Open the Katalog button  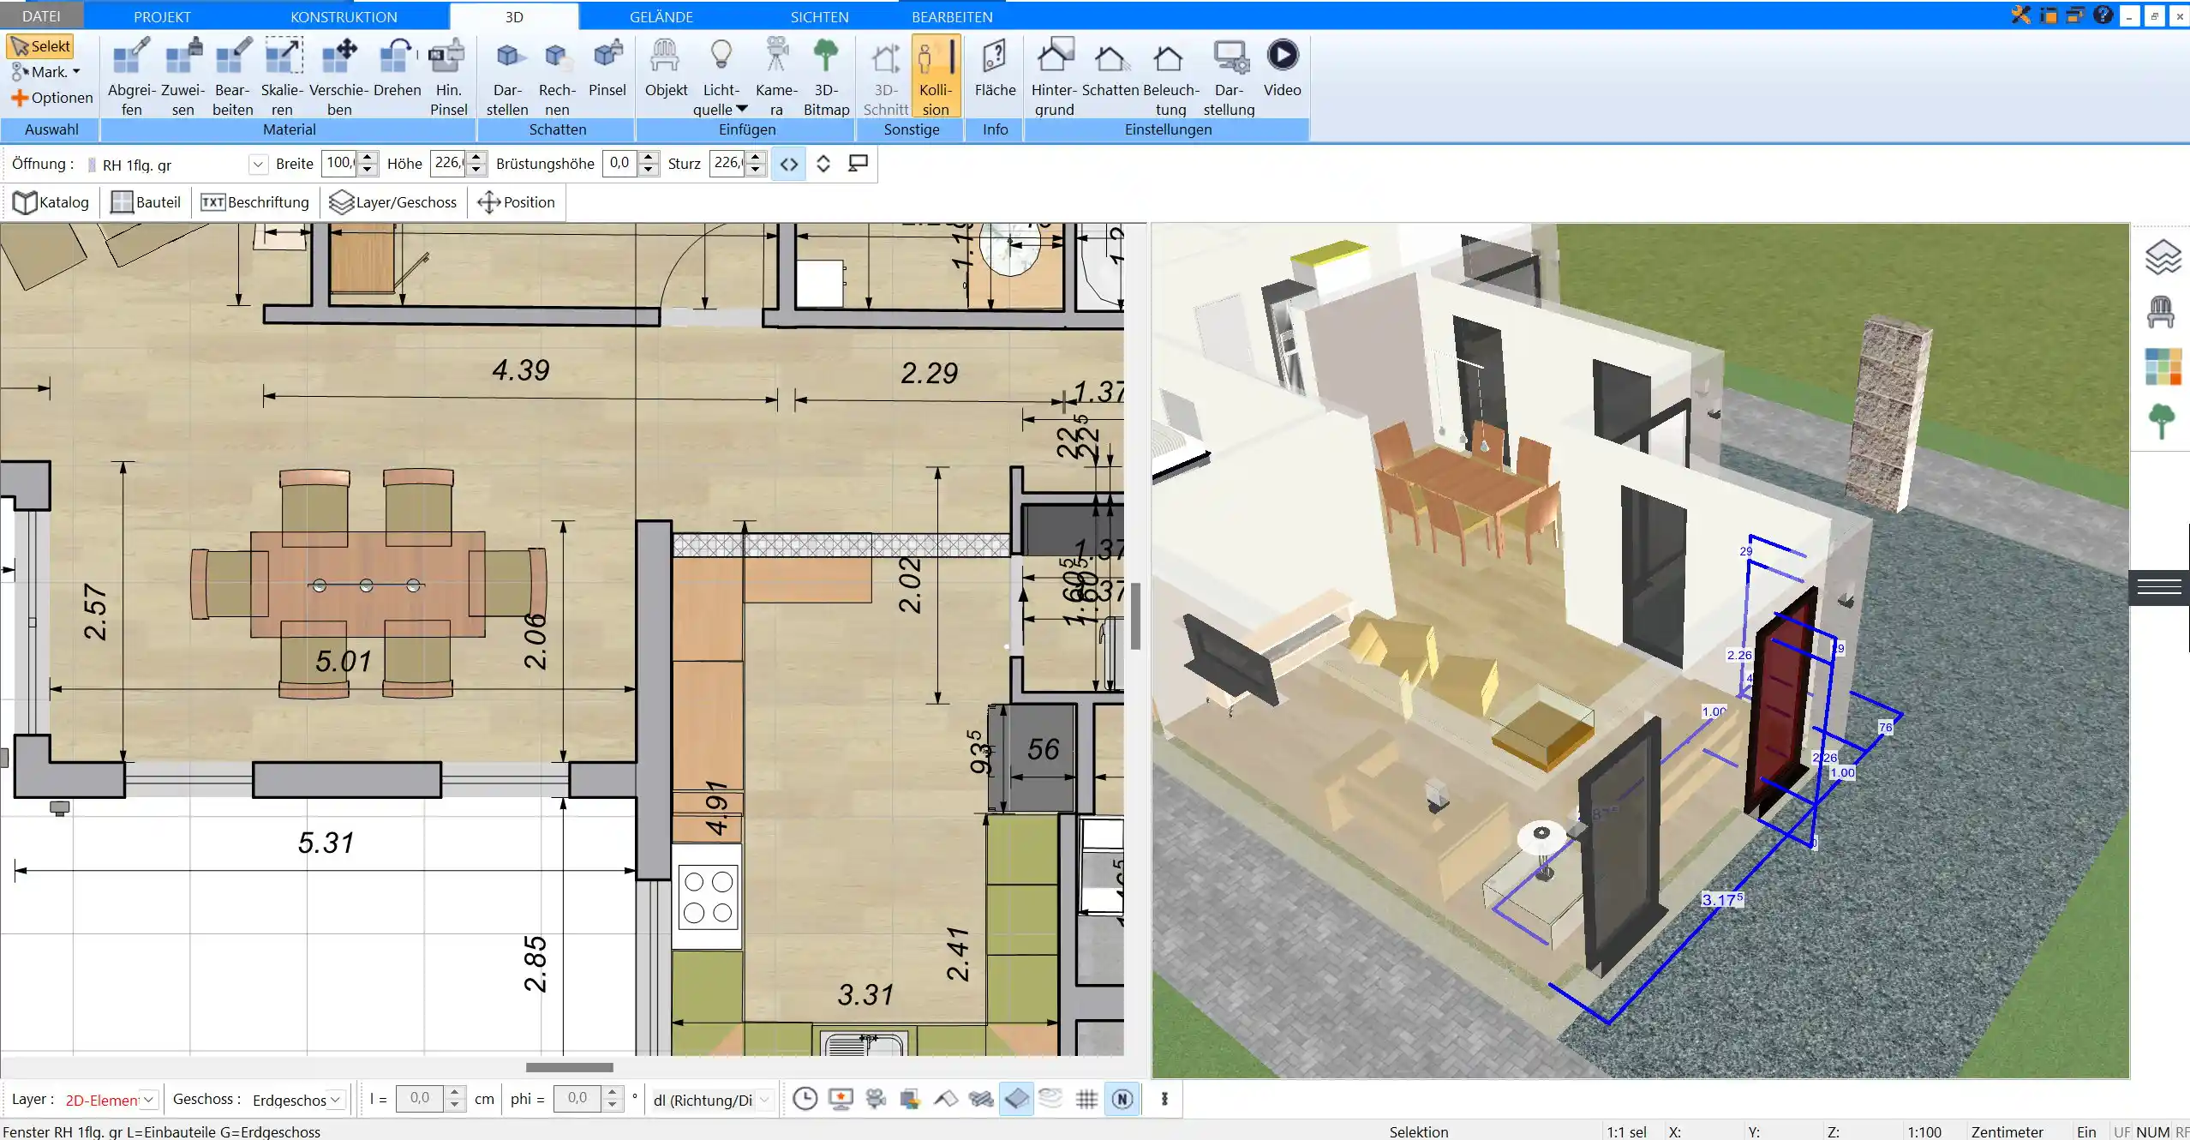tap(51, 202)
